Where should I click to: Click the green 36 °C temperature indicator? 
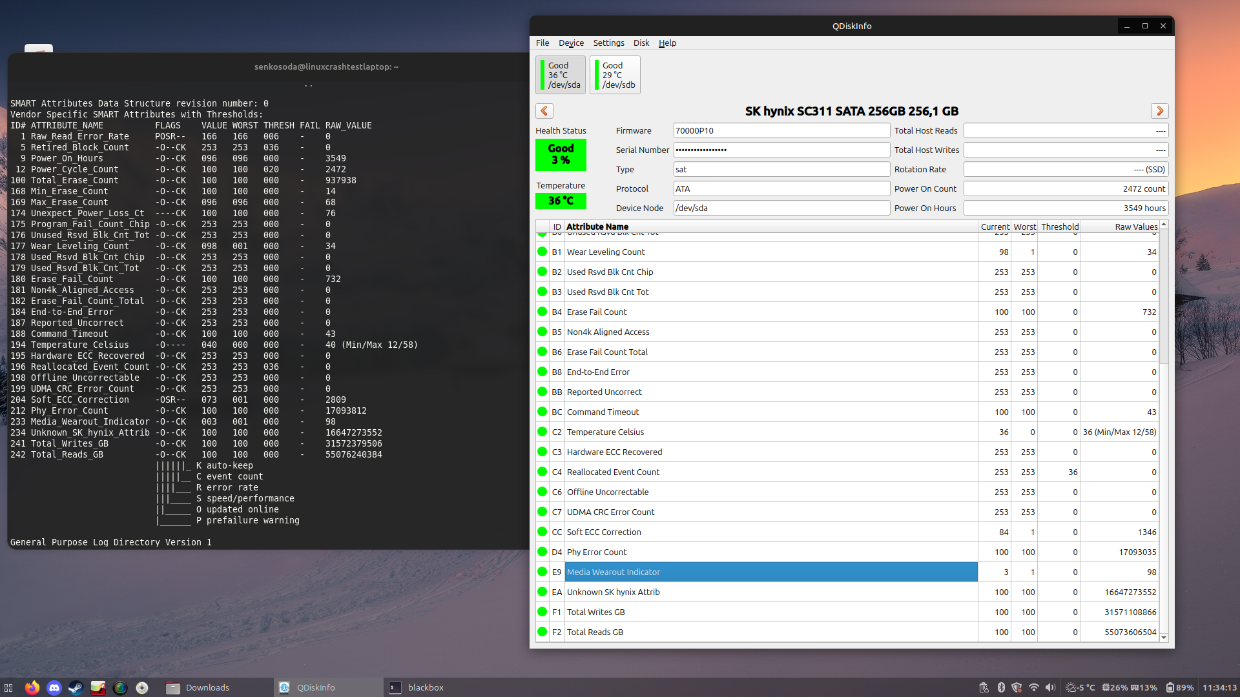click(561, 201)
